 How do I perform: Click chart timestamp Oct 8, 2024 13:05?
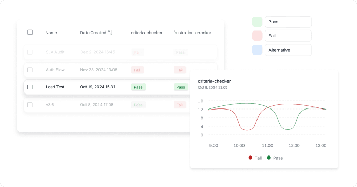pos(212,87)
